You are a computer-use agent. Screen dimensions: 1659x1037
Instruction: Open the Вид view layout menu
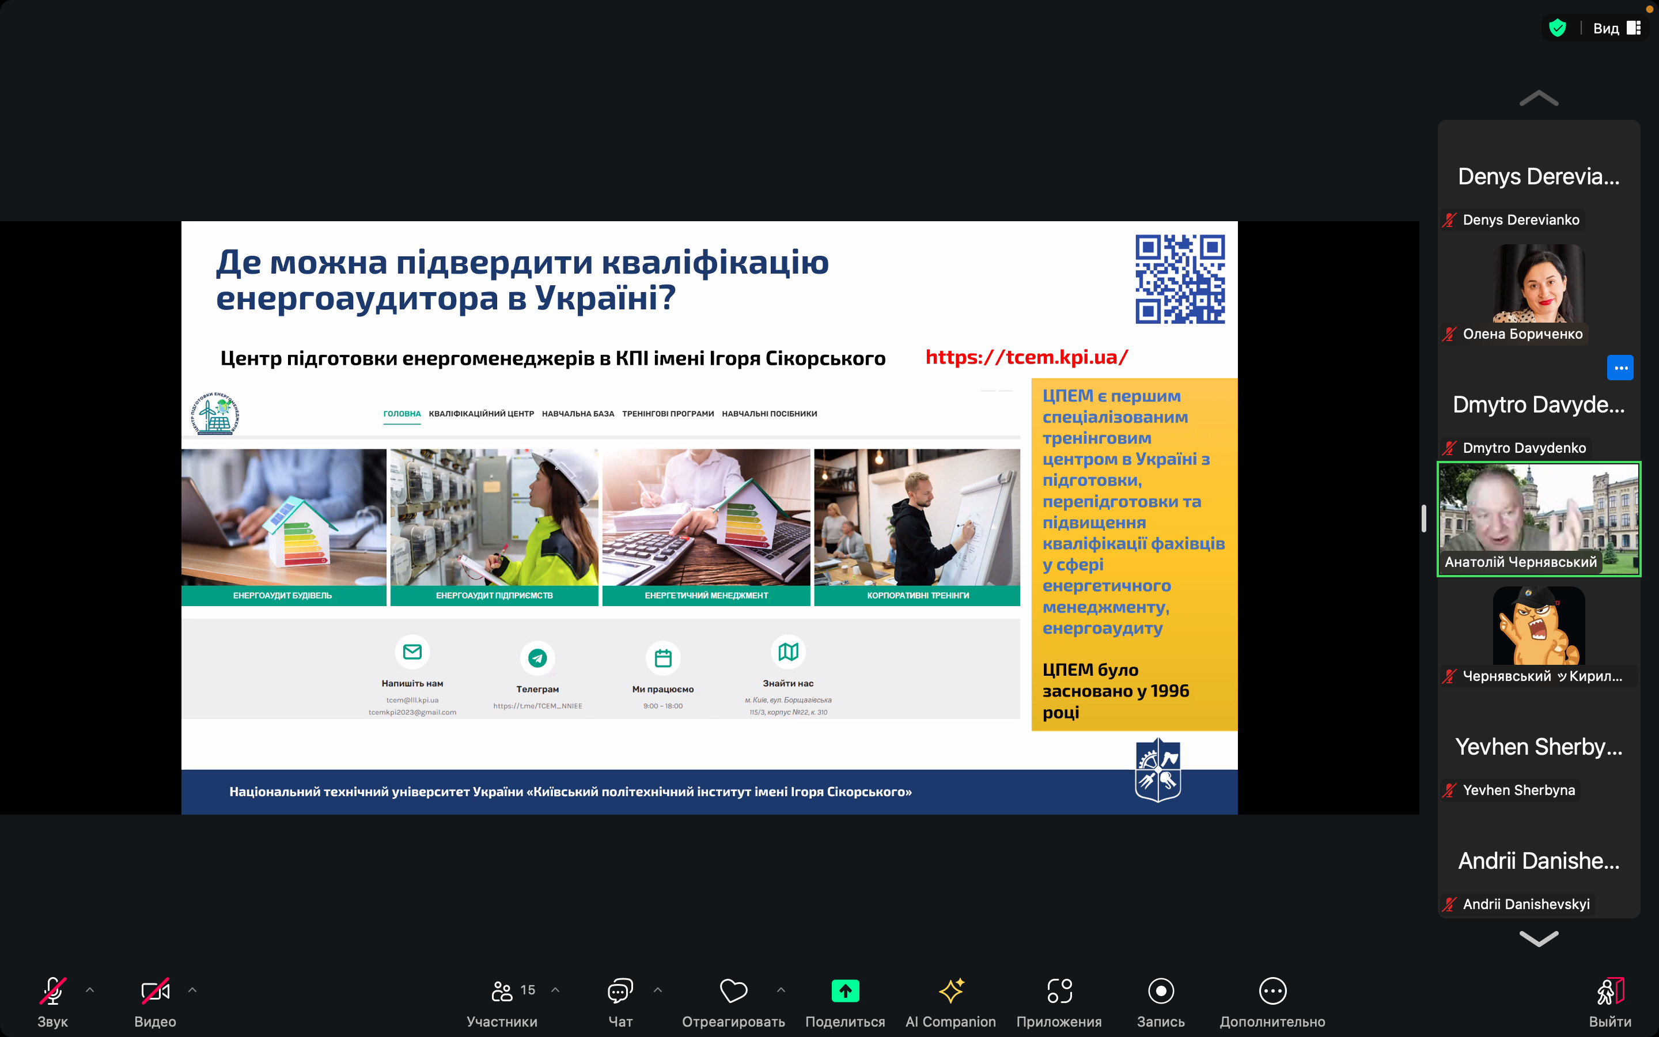(x=1616, y=28)
